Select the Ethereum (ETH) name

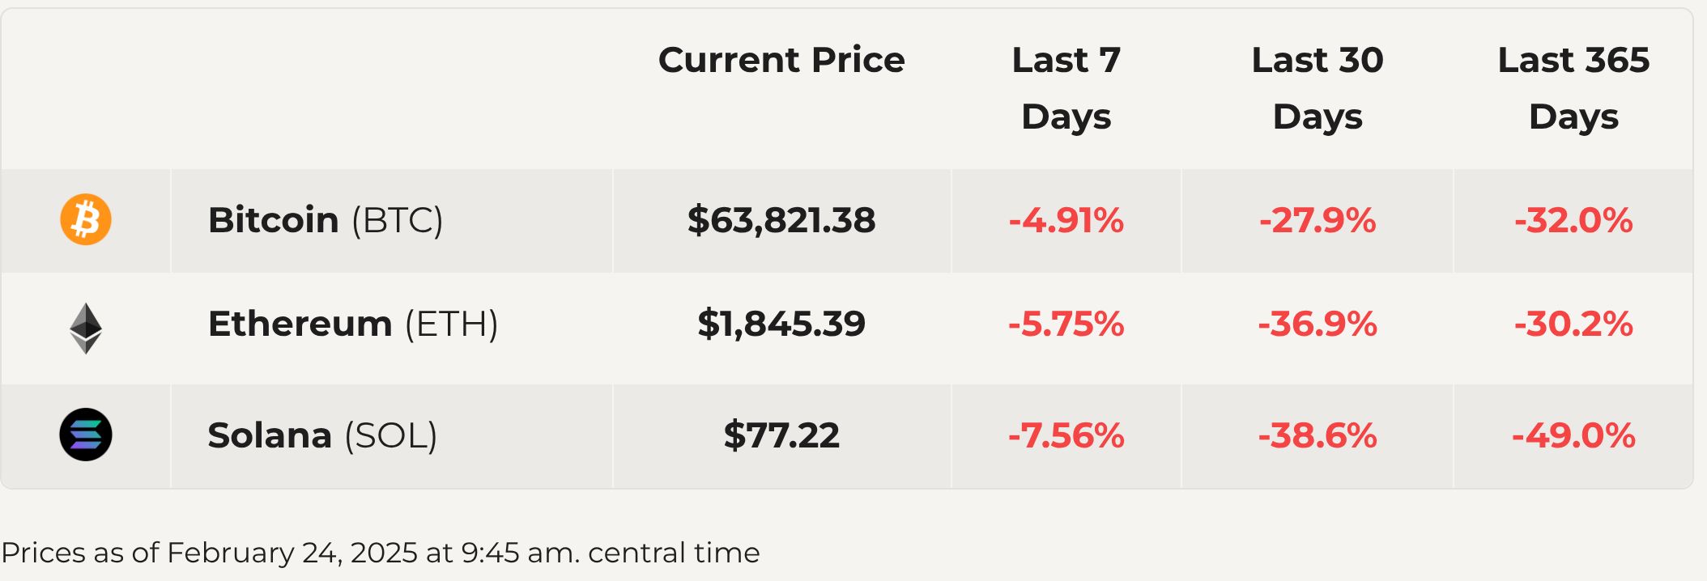pos(353,324)
